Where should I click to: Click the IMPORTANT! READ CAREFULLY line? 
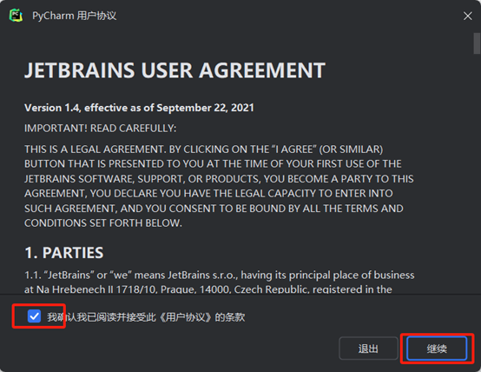101,128
